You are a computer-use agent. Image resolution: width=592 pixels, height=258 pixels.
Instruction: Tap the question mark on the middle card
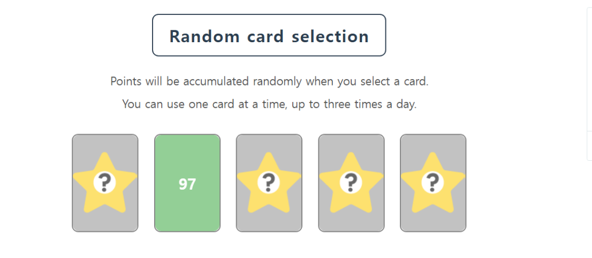coord(269,182)
